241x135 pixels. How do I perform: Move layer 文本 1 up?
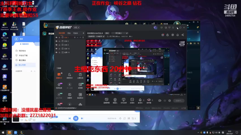[78, 37]
